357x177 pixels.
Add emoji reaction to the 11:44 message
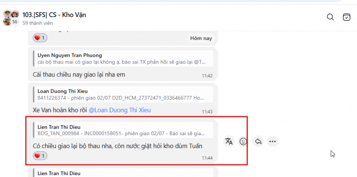[244, 142]
